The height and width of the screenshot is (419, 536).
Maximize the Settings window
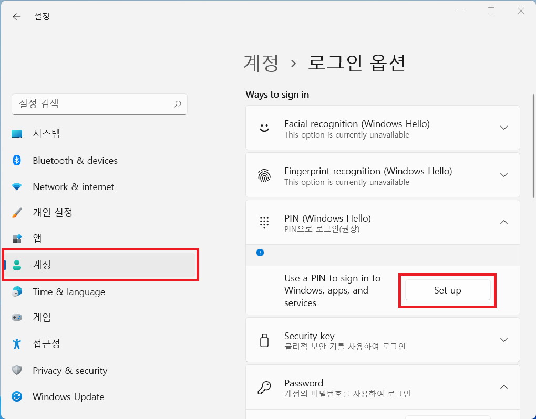pyautogui.click(x=491, y=11)
